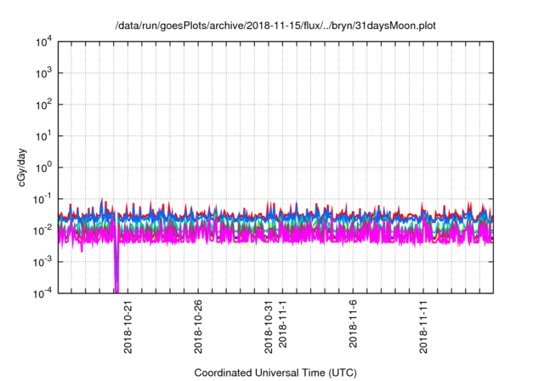Click the 10^-2 y-axis tick label
This screenshot has width=544, height=381.
[42, 230]
